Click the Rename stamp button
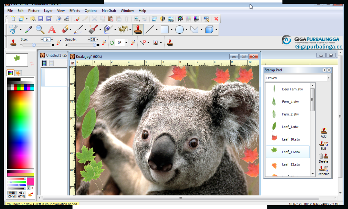 click(x=324, y=171)
